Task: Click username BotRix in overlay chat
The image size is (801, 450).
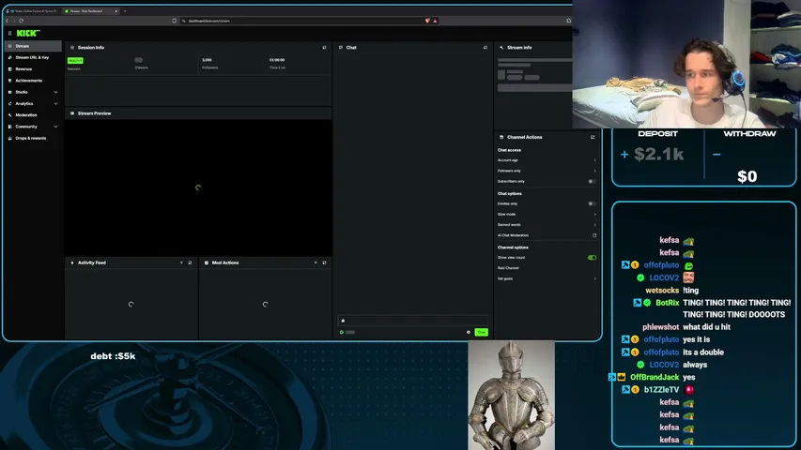Action: click(x=667, y=303)
